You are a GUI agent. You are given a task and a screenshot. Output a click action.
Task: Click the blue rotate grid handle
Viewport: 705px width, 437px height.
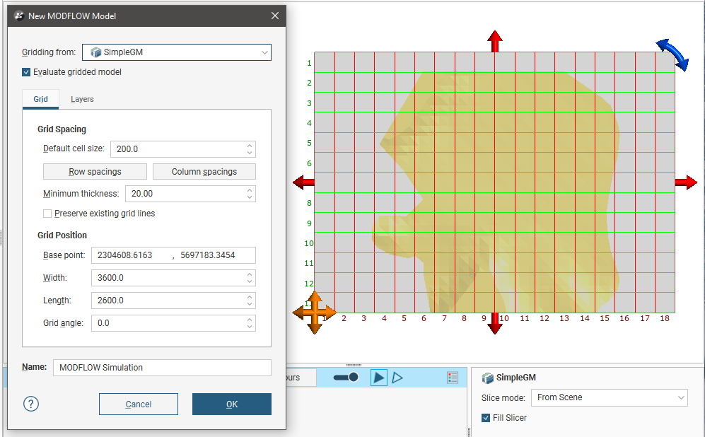[x=672, y=55]
